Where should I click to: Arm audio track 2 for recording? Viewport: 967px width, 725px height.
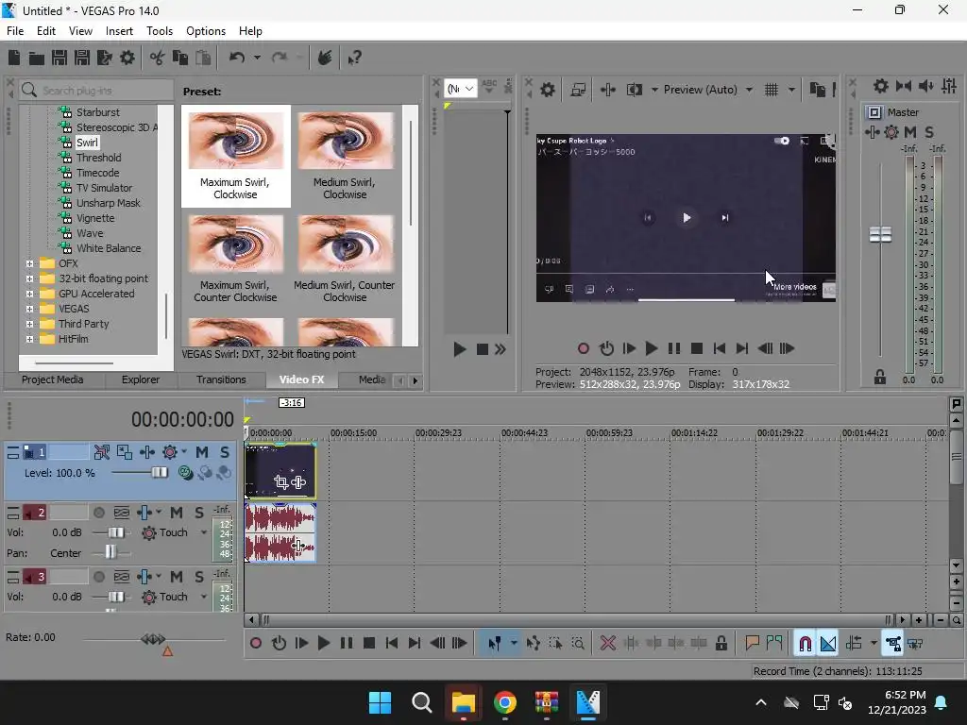point(98,513)
